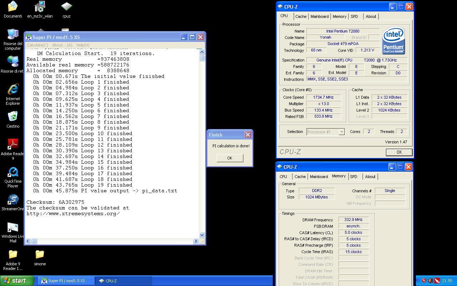Open Risorse del computer icon

(x=13, y=39)
